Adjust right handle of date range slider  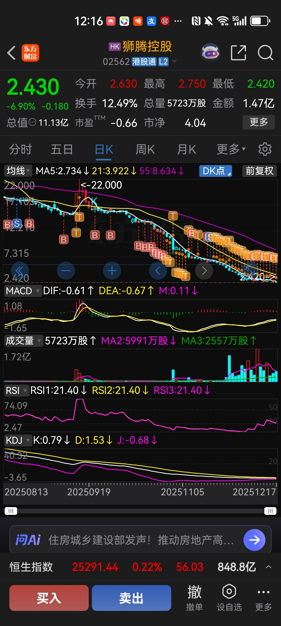pyautogui.click(x=270, y=511)
